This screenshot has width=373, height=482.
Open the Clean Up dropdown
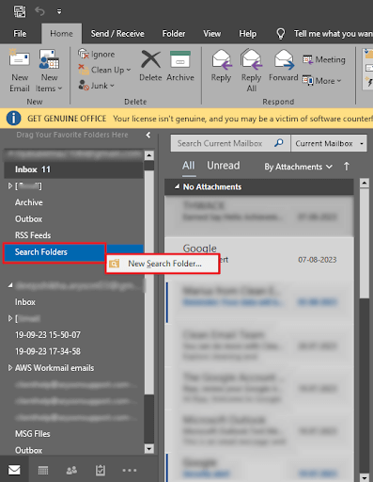[x=104, y=70]
